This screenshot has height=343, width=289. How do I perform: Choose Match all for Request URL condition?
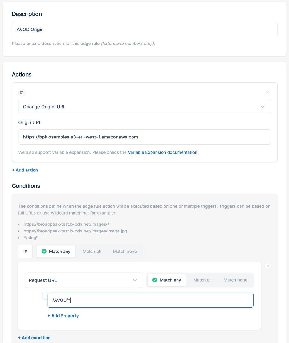(x=202, y=280)
